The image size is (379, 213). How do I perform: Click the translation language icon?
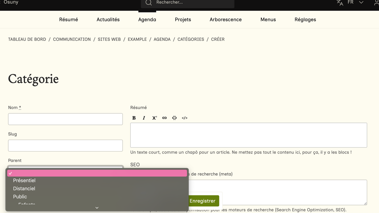coord(340,3)
